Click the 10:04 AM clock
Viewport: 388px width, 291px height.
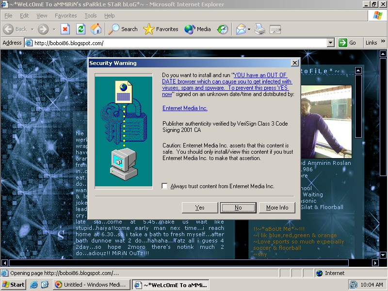pos(372,285)
